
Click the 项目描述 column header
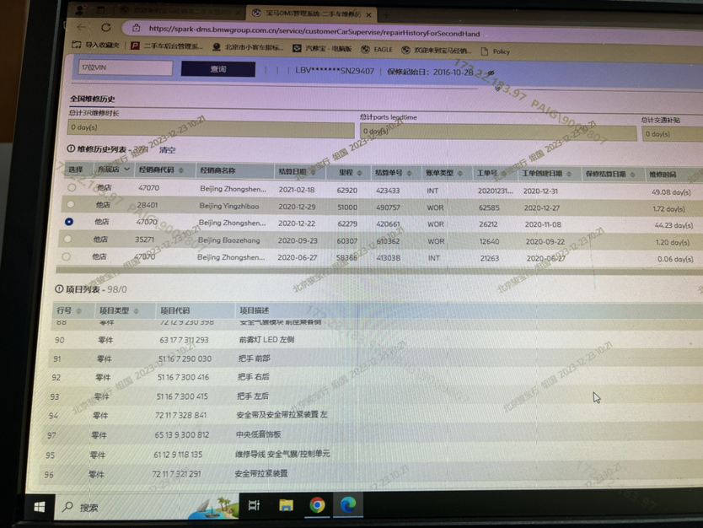click(x=255, y=310)
